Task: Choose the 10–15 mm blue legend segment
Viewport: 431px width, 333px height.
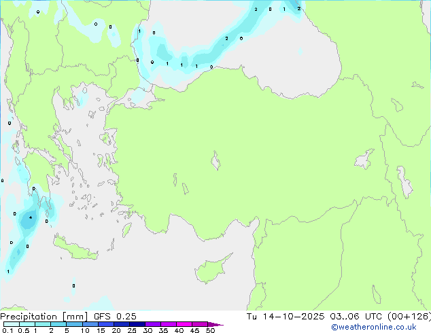Action: 90,324
